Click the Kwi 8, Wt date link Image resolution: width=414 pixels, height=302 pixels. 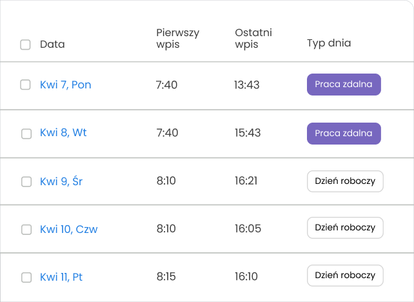pyautogui.click(x=63, y=133)
